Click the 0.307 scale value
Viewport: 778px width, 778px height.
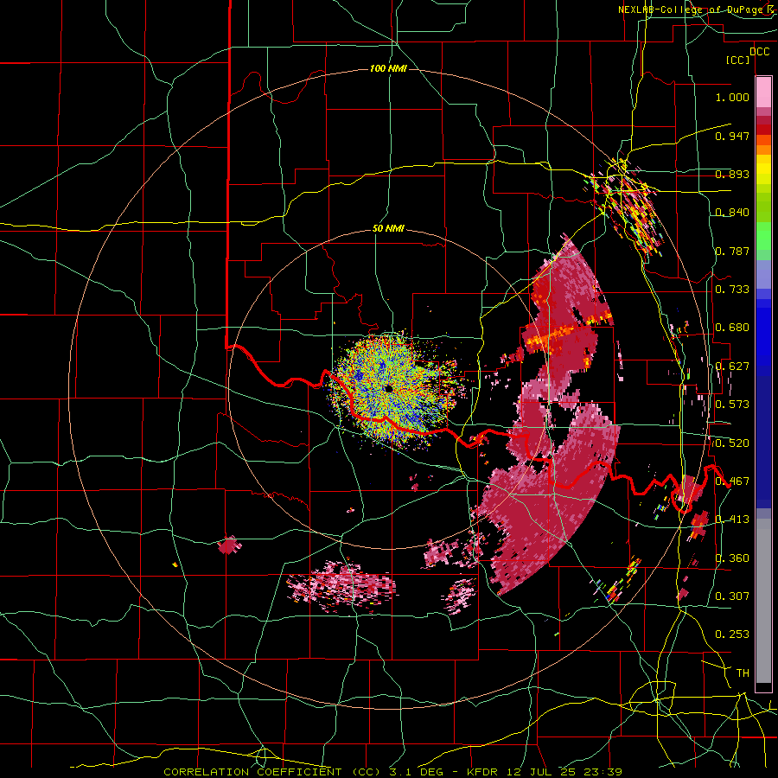click(732, 596)
